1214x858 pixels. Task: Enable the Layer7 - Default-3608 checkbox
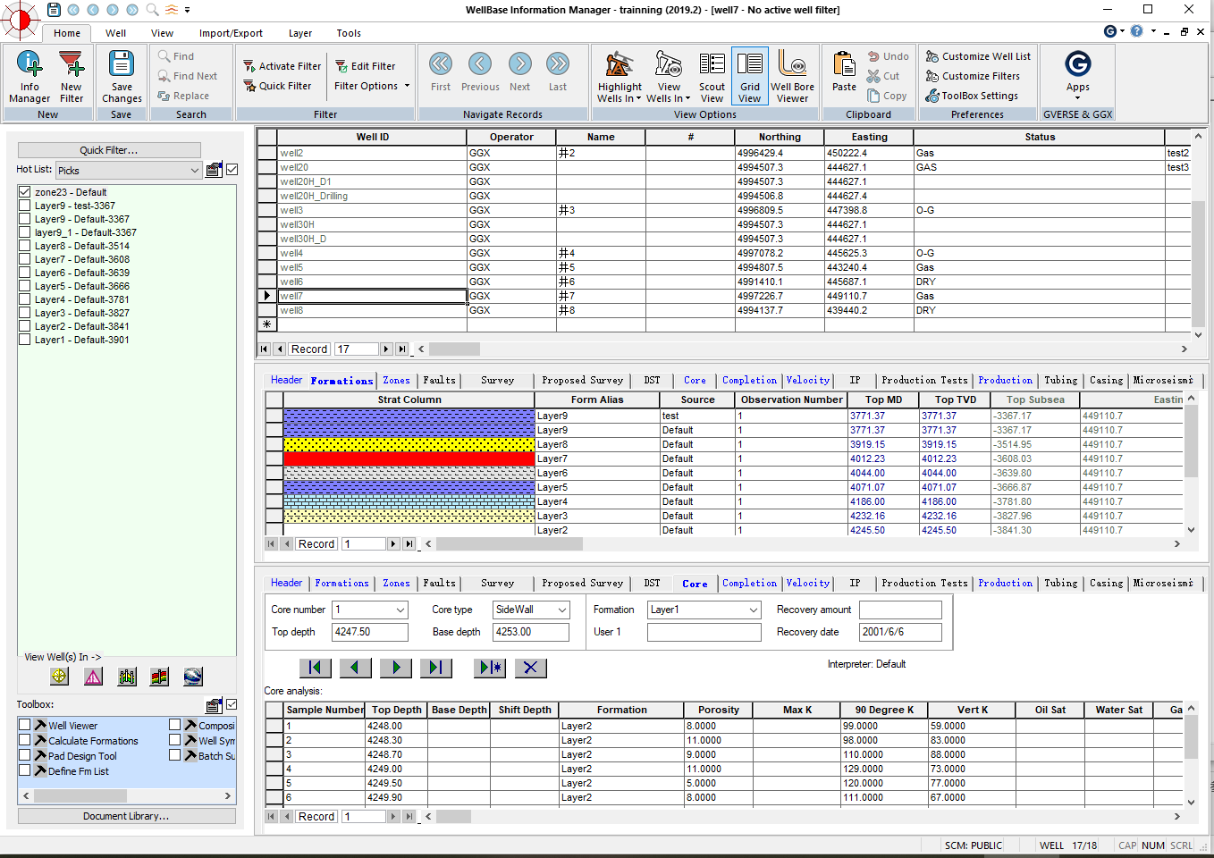pyautogui.click(x=25, y=259)
